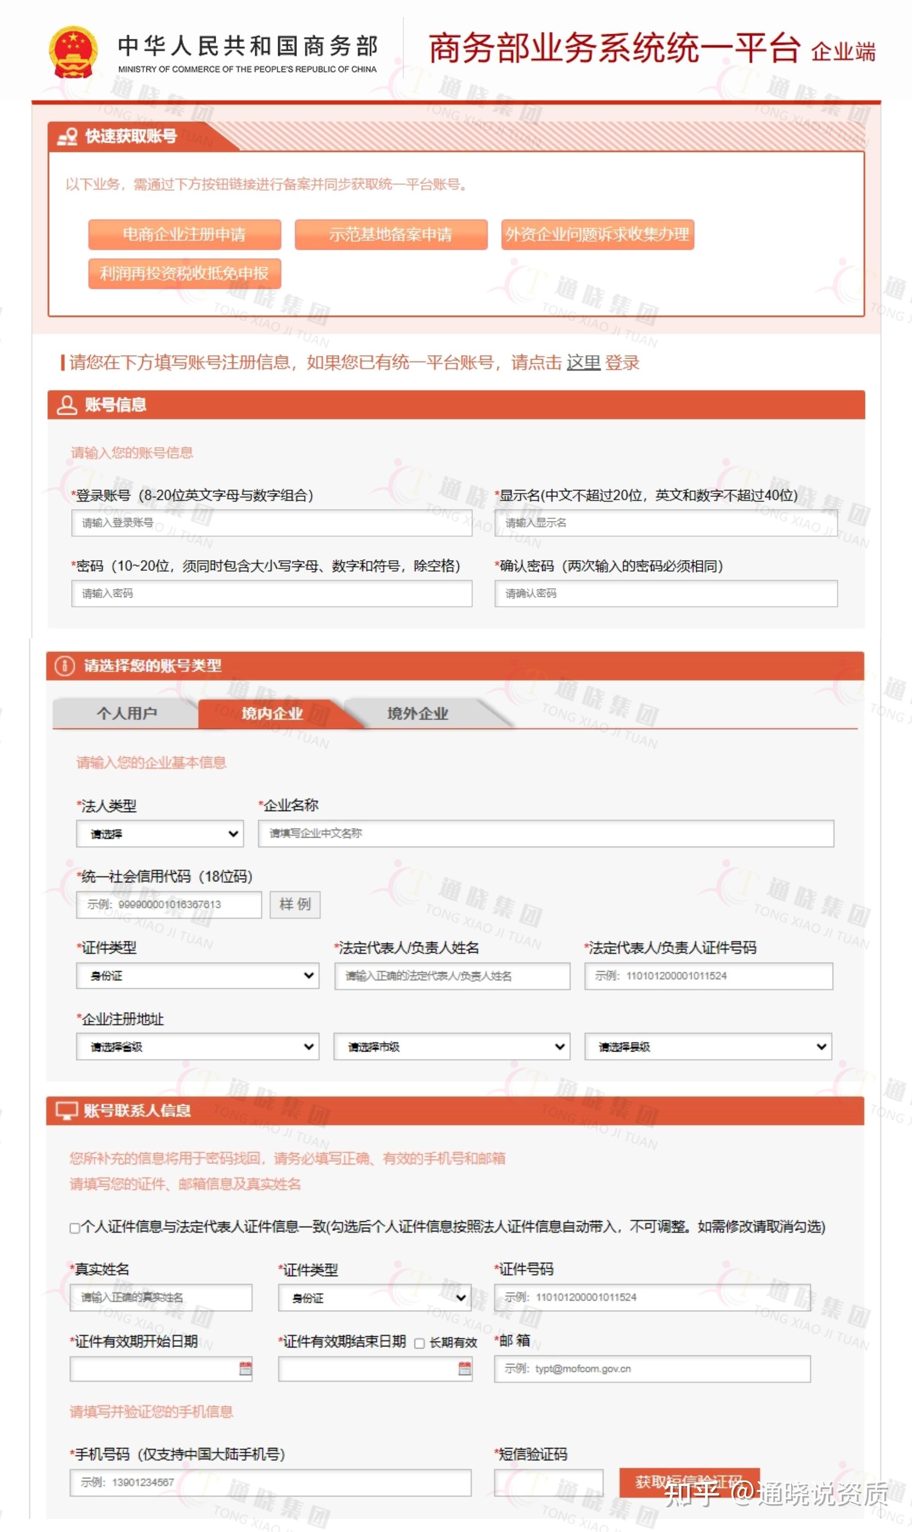Open the 法人类型 dropdown
Viewport: 912px width, 1532px height.
pos(160,834)
